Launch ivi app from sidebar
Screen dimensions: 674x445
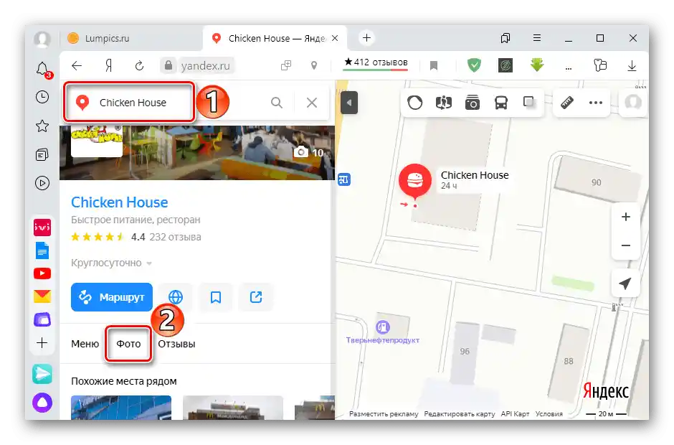click(x=42, y=228)
